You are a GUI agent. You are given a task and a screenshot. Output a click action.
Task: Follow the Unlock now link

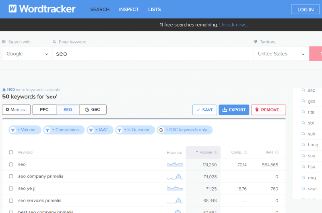(x=233, y=25)
